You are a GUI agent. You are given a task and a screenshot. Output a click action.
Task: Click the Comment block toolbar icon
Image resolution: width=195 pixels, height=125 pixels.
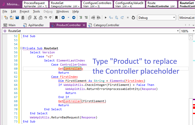[81, 18]
